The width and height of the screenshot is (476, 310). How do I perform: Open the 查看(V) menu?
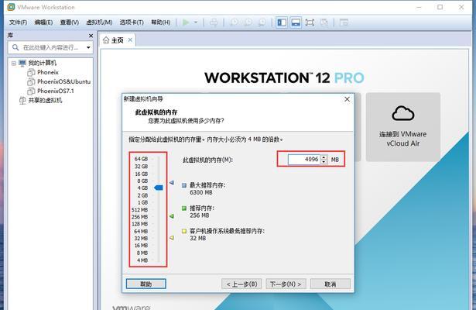[70, 22]
